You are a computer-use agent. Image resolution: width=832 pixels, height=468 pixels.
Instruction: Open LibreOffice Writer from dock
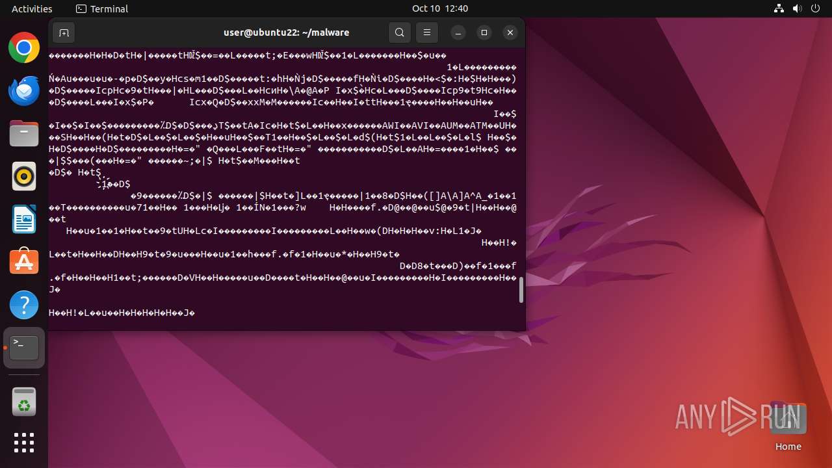24,219
